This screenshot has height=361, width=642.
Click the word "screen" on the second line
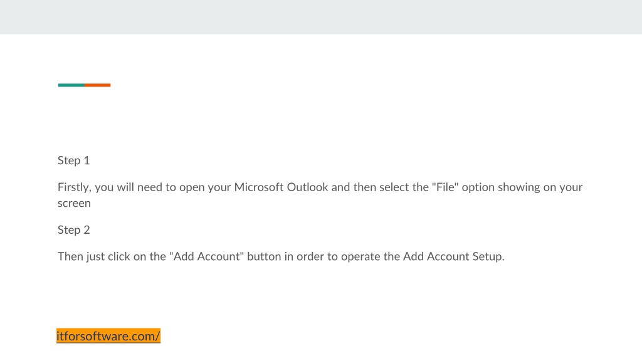(74, 204)
